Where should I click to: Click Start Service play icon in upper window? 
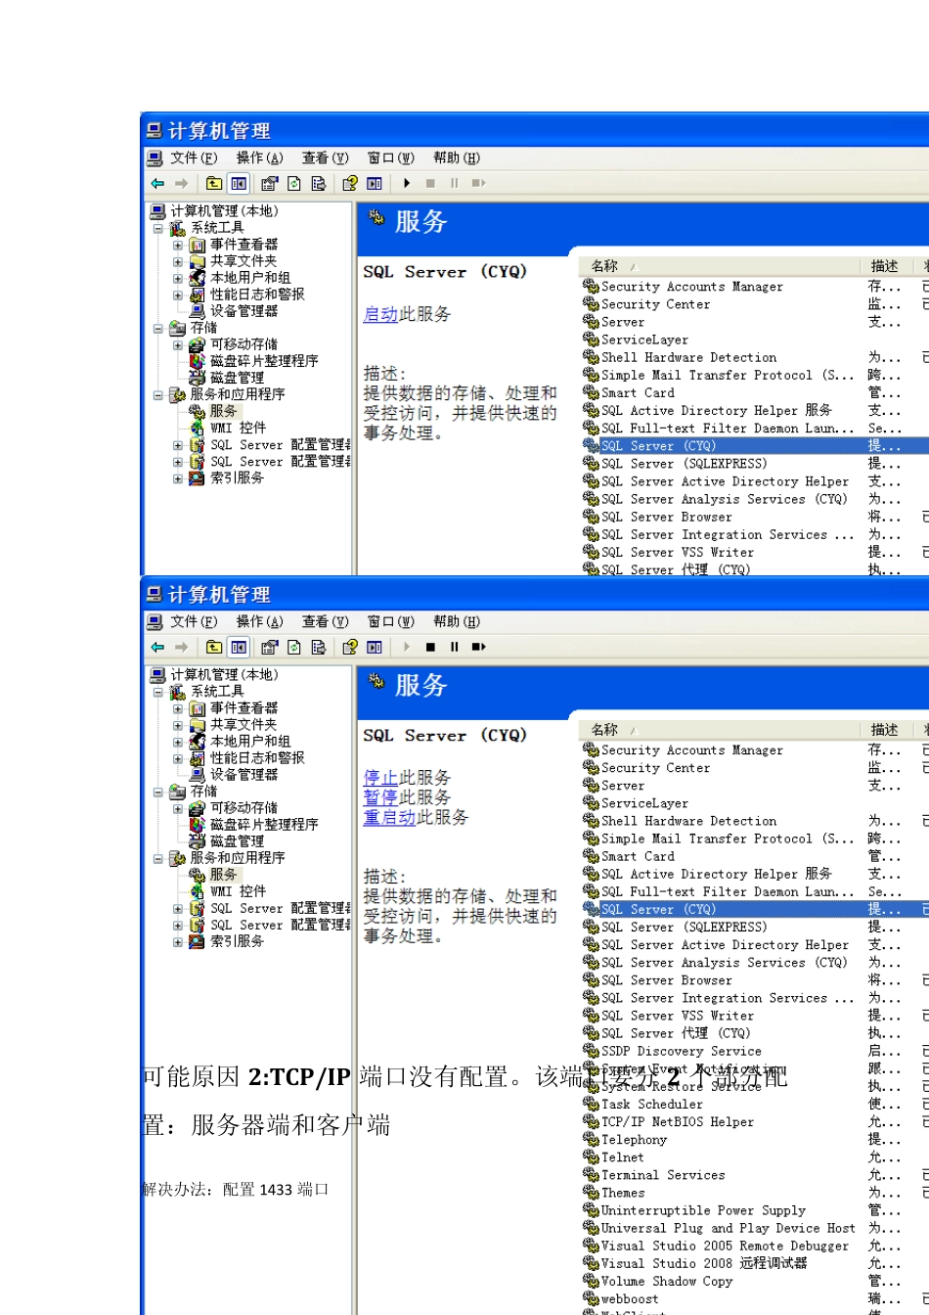point(407,183)
